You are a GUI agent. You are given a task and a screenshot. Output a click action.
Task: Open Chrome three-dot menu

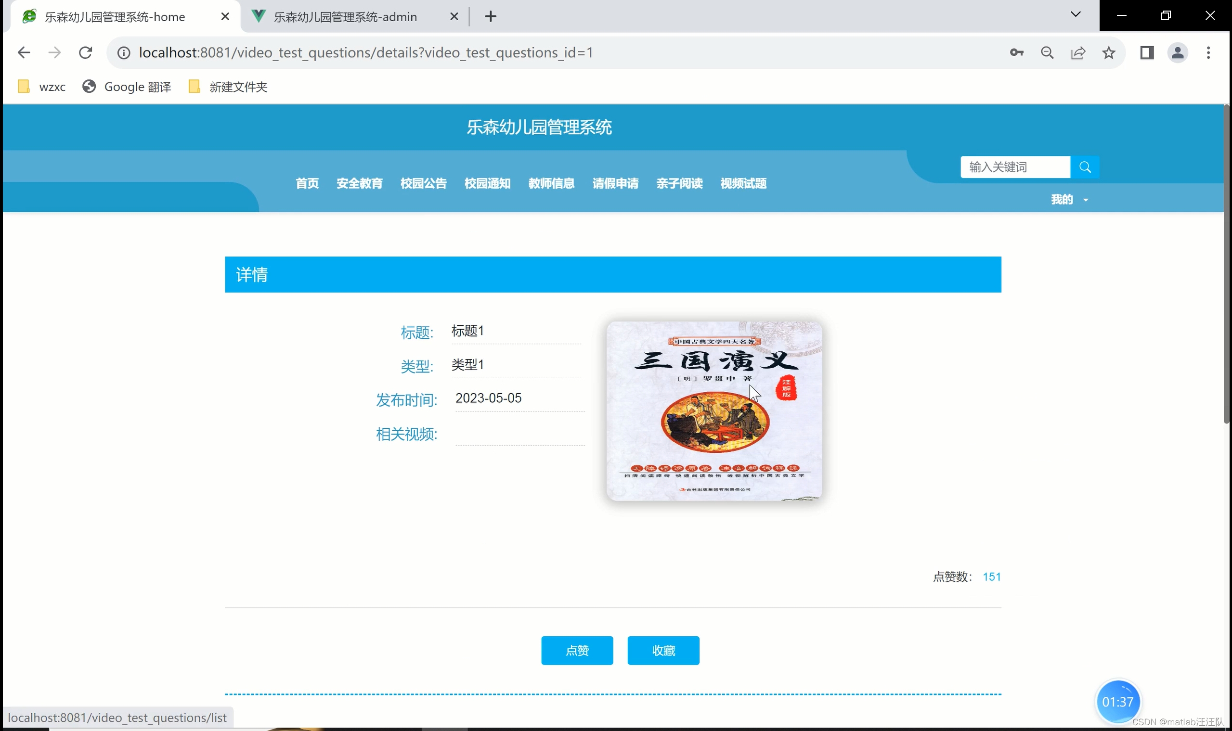pos(1208,53)
